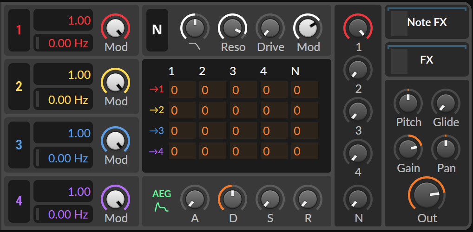Click the blue operator 3 Mod knob
Image resolution: width=473 pixels, height=232 pixels.
click(116, 141)
